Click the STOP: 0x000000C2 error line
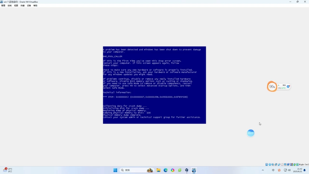The image size is (309, 174). [x=145, y=97]
